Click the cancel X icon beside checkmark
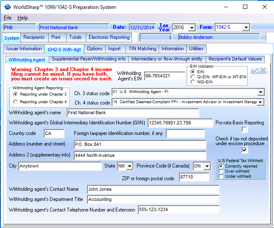The height and width of the screenshot is (228, 274). coord(263,71)
